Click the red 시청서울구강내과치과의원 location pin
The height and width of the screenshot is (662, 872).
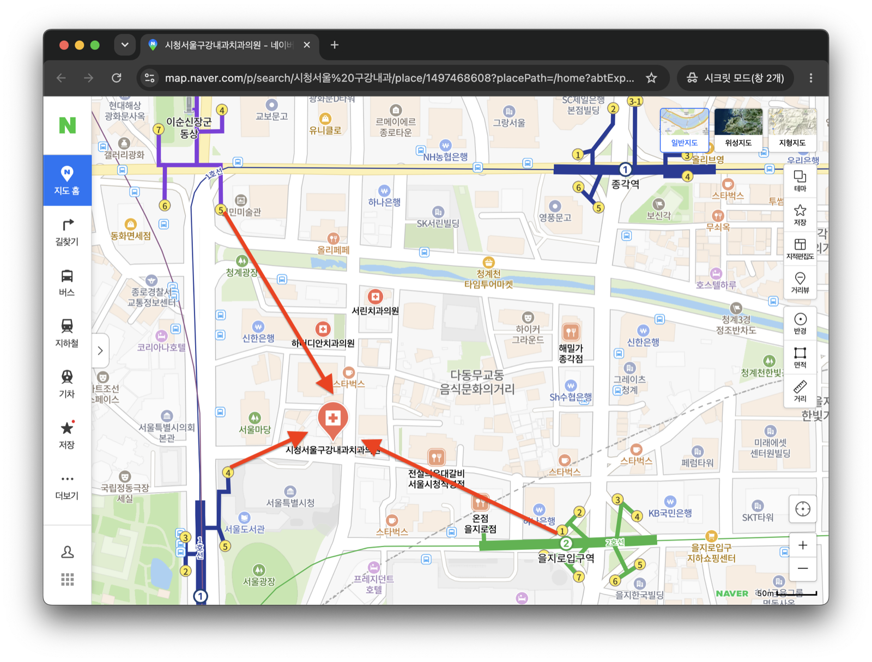(333, 420)
